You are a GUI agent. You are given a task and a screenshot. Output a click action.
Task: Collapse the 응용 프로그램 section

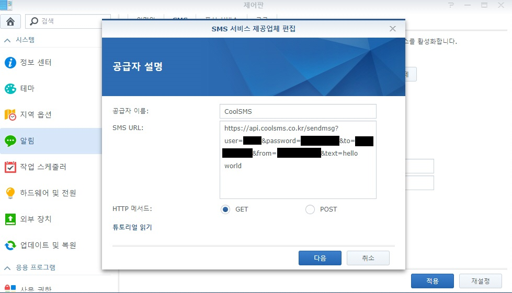(x=7, y=268)
